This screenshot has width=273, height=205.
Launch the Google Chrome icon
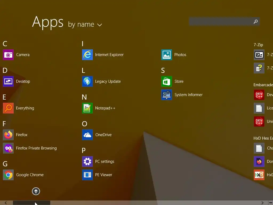8,175
